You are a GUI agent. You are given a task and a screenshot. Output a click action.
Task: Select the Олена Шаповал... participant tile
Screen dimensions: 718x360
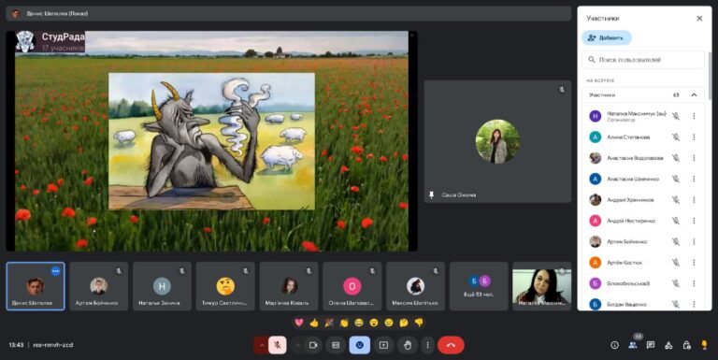click(352, 286)
